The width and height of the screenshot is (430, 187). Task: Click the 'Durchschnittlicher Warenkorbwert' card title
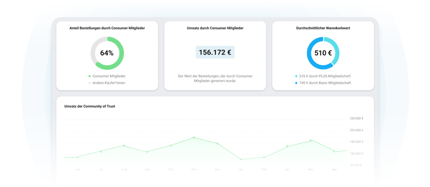tap(323, 28)
